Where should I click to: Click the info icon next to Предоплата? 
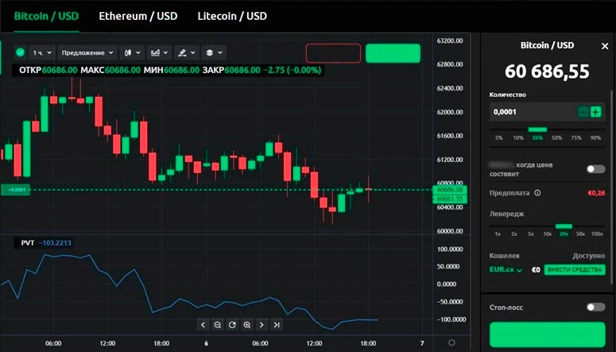(537, 192)
